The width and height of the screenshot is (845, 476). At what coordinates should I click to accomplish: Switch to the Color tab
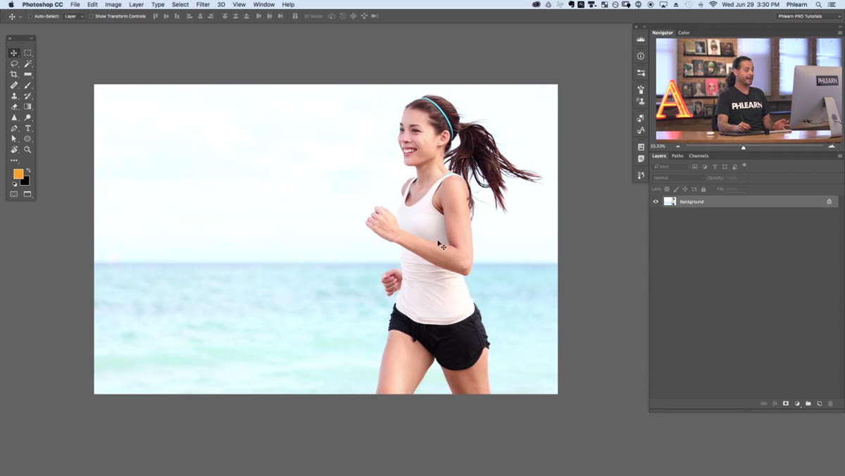click(x=684, y=32)
